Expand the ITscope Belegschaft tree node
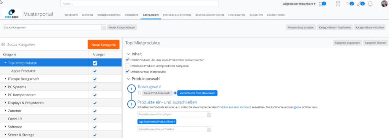This screenshot has height=138, width=389. 6,79
